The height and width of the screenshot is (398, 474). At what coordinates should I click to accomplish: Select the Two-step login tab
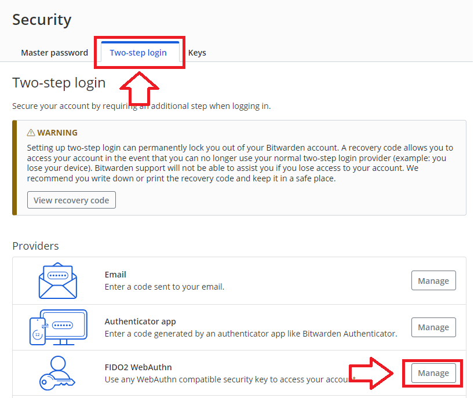coord(138,53)
